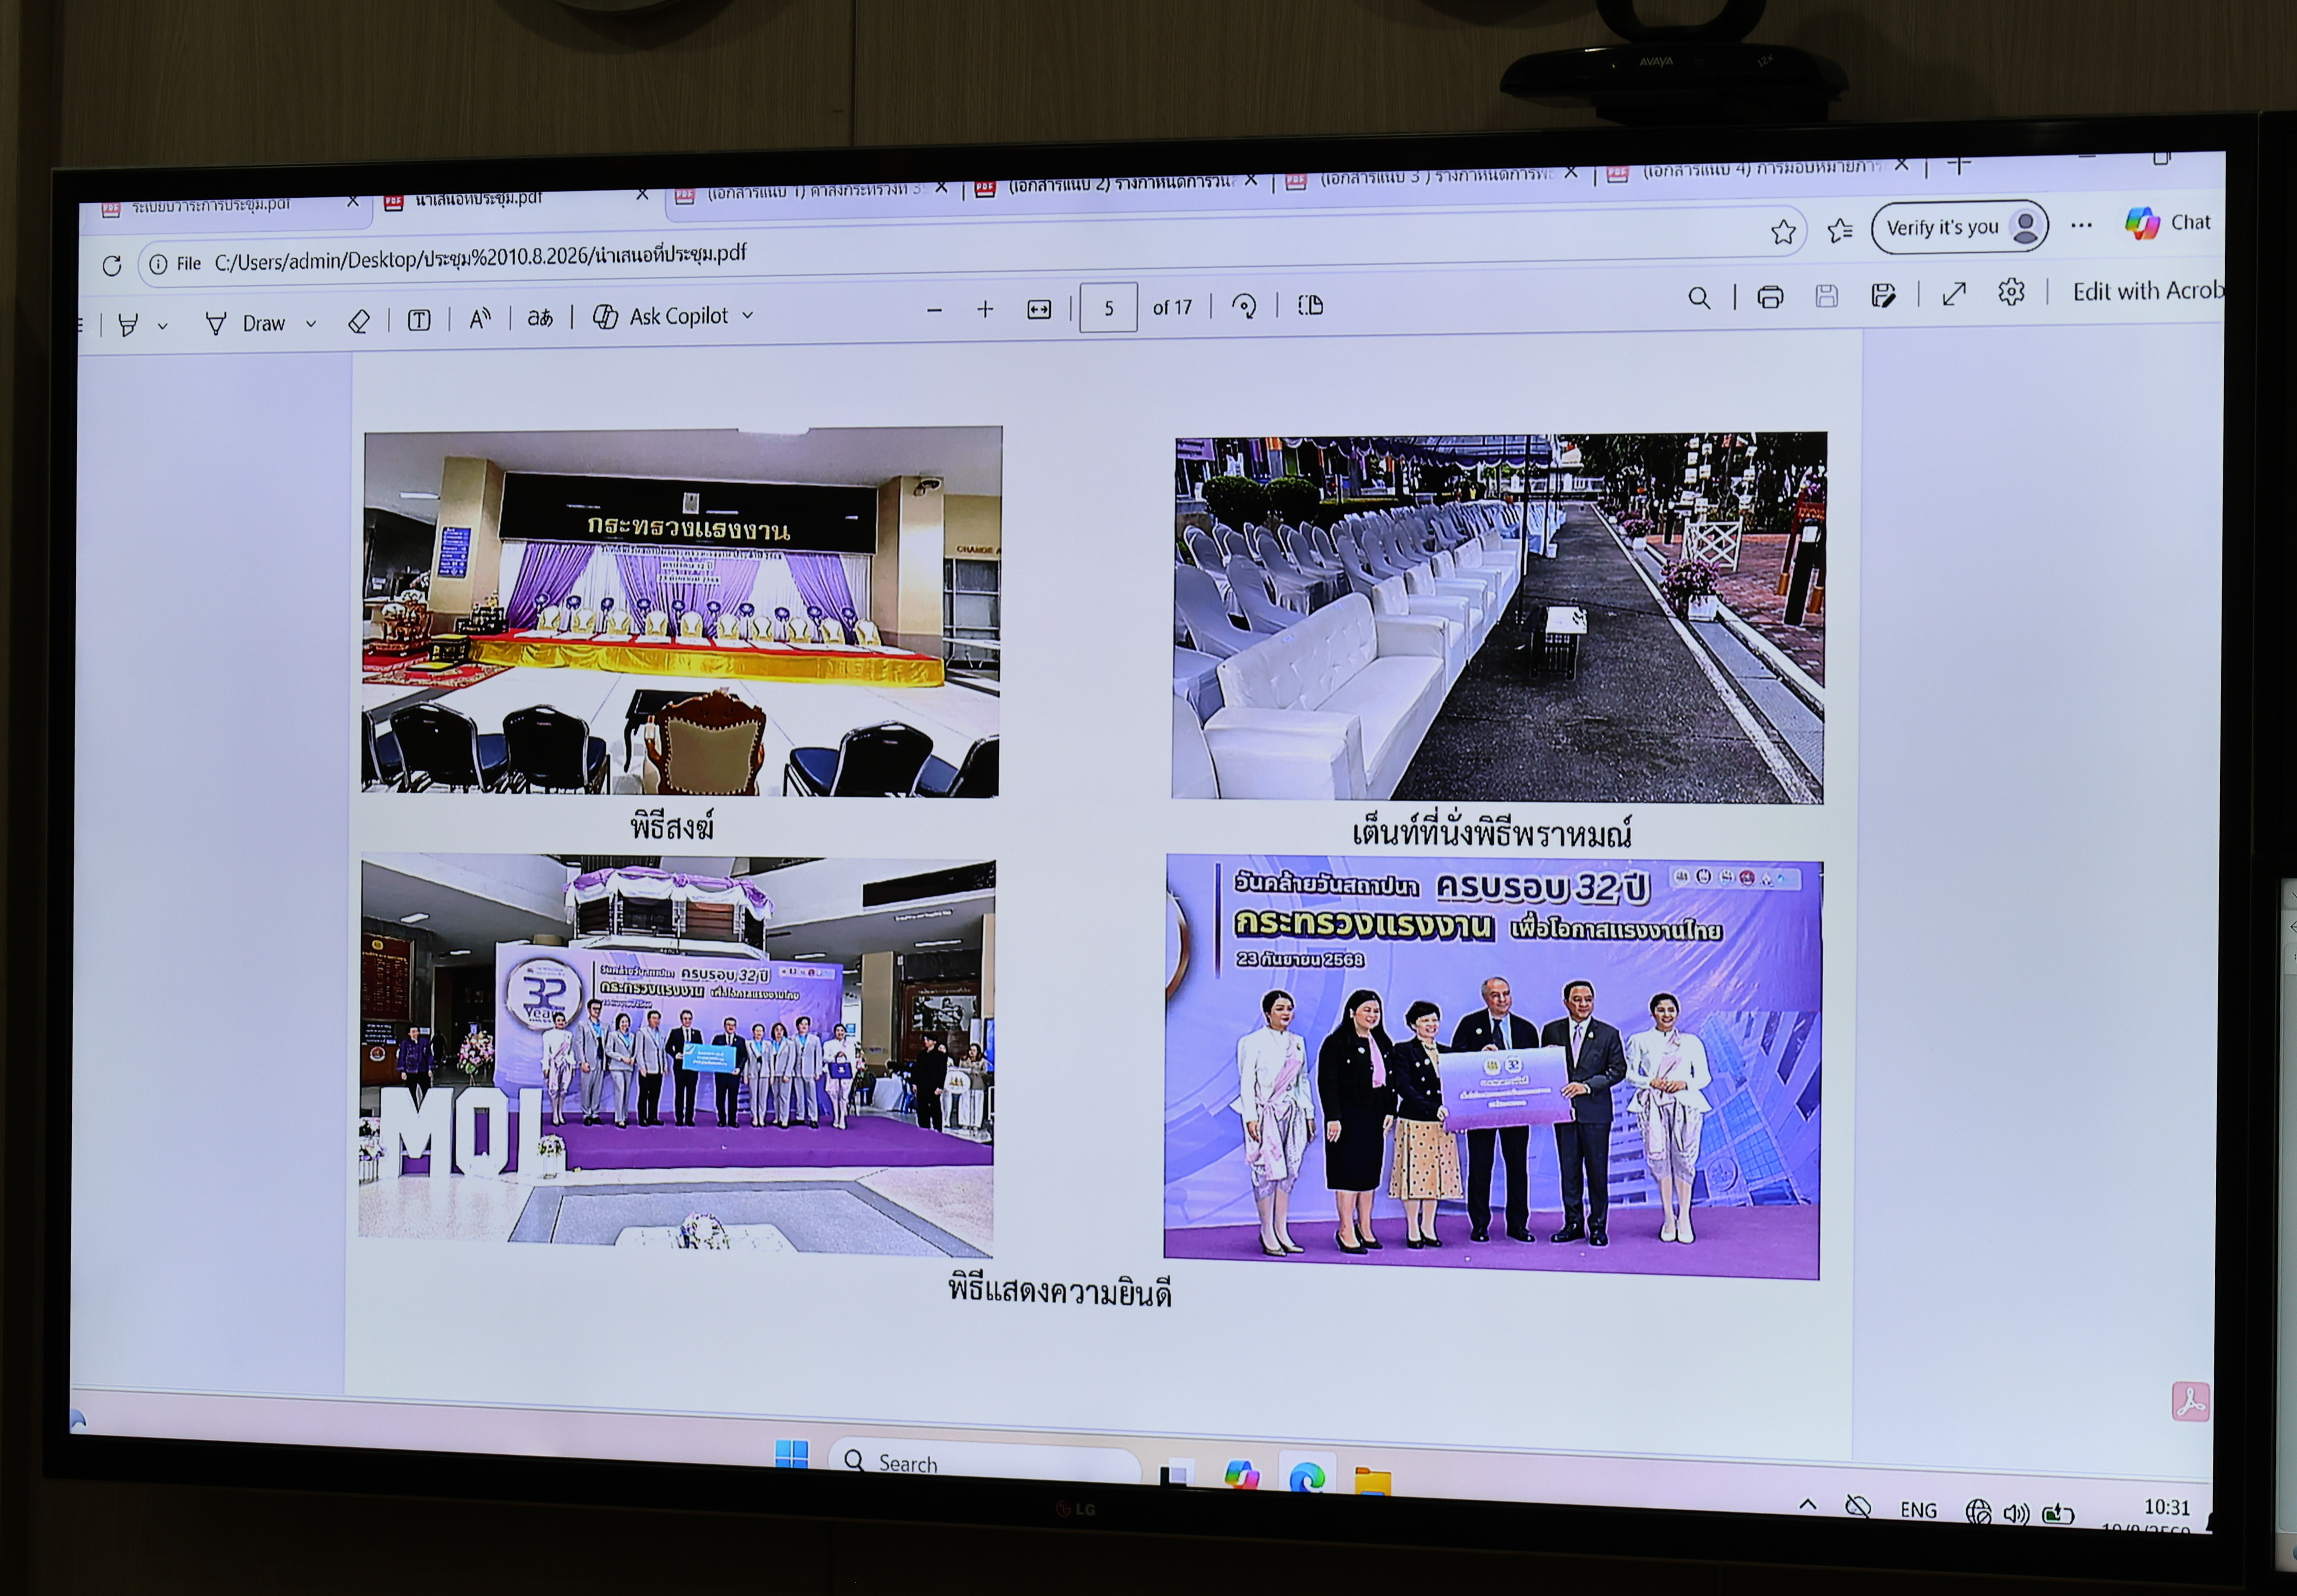Open the (เอกสารแนบ 1) PDF tab
This screenshot has width=2297, height=1596.
click(x=812, y=191)
